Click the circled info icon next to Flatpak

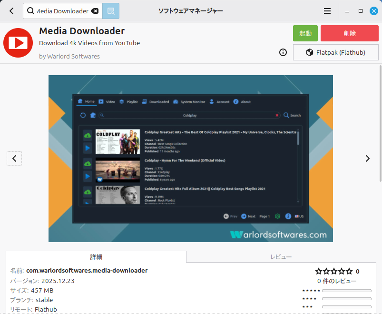pyautogui.click(x=283, y=52)
